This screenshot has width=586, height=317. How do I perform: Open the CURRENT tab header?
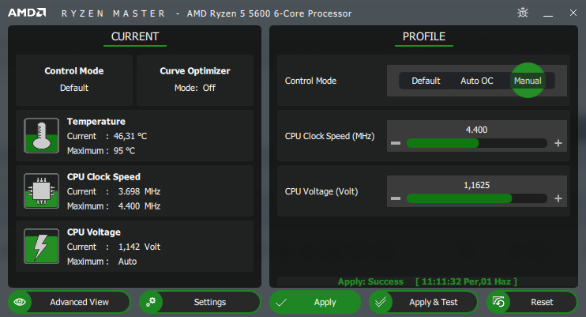134,36
